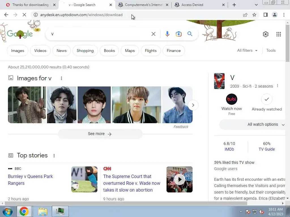This screenshot has width=290, height=217.
Task: Stop loading the page
Action: [24, 15]
